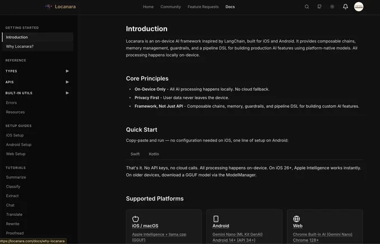Expand the TYPES section arrow
The width and height of the screenshot is (380, 244).
(x=67, y=71)
